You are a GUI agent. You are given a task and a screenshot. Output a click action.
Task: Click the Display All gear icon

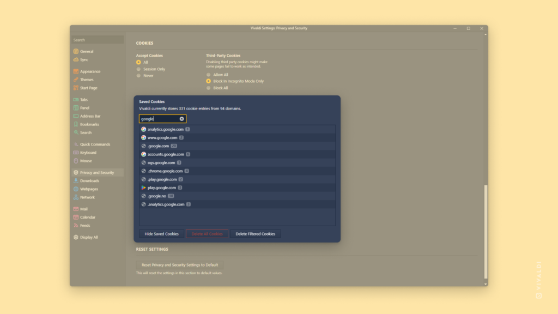pos(76,237)
